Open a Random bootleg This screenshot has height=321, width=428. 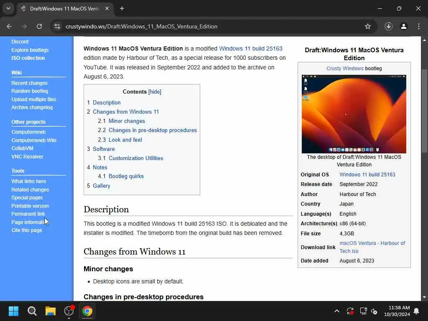coord(30,91)
